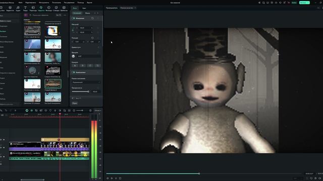Click the lock scale ratio link icon

(x=73, y=30)
